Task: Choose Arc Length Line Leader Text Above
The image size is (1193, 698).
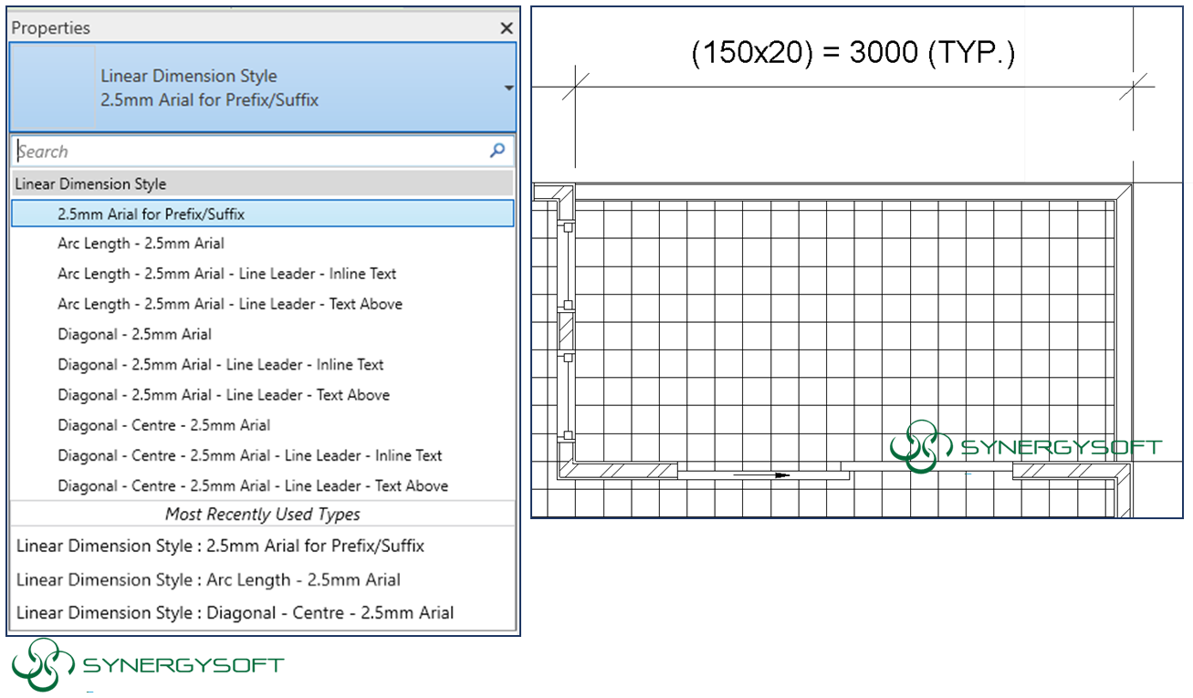Action: 229,304
